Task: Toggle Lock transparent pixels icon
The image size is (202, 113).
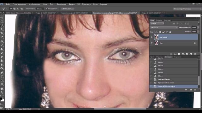Action: pos(160,32)
